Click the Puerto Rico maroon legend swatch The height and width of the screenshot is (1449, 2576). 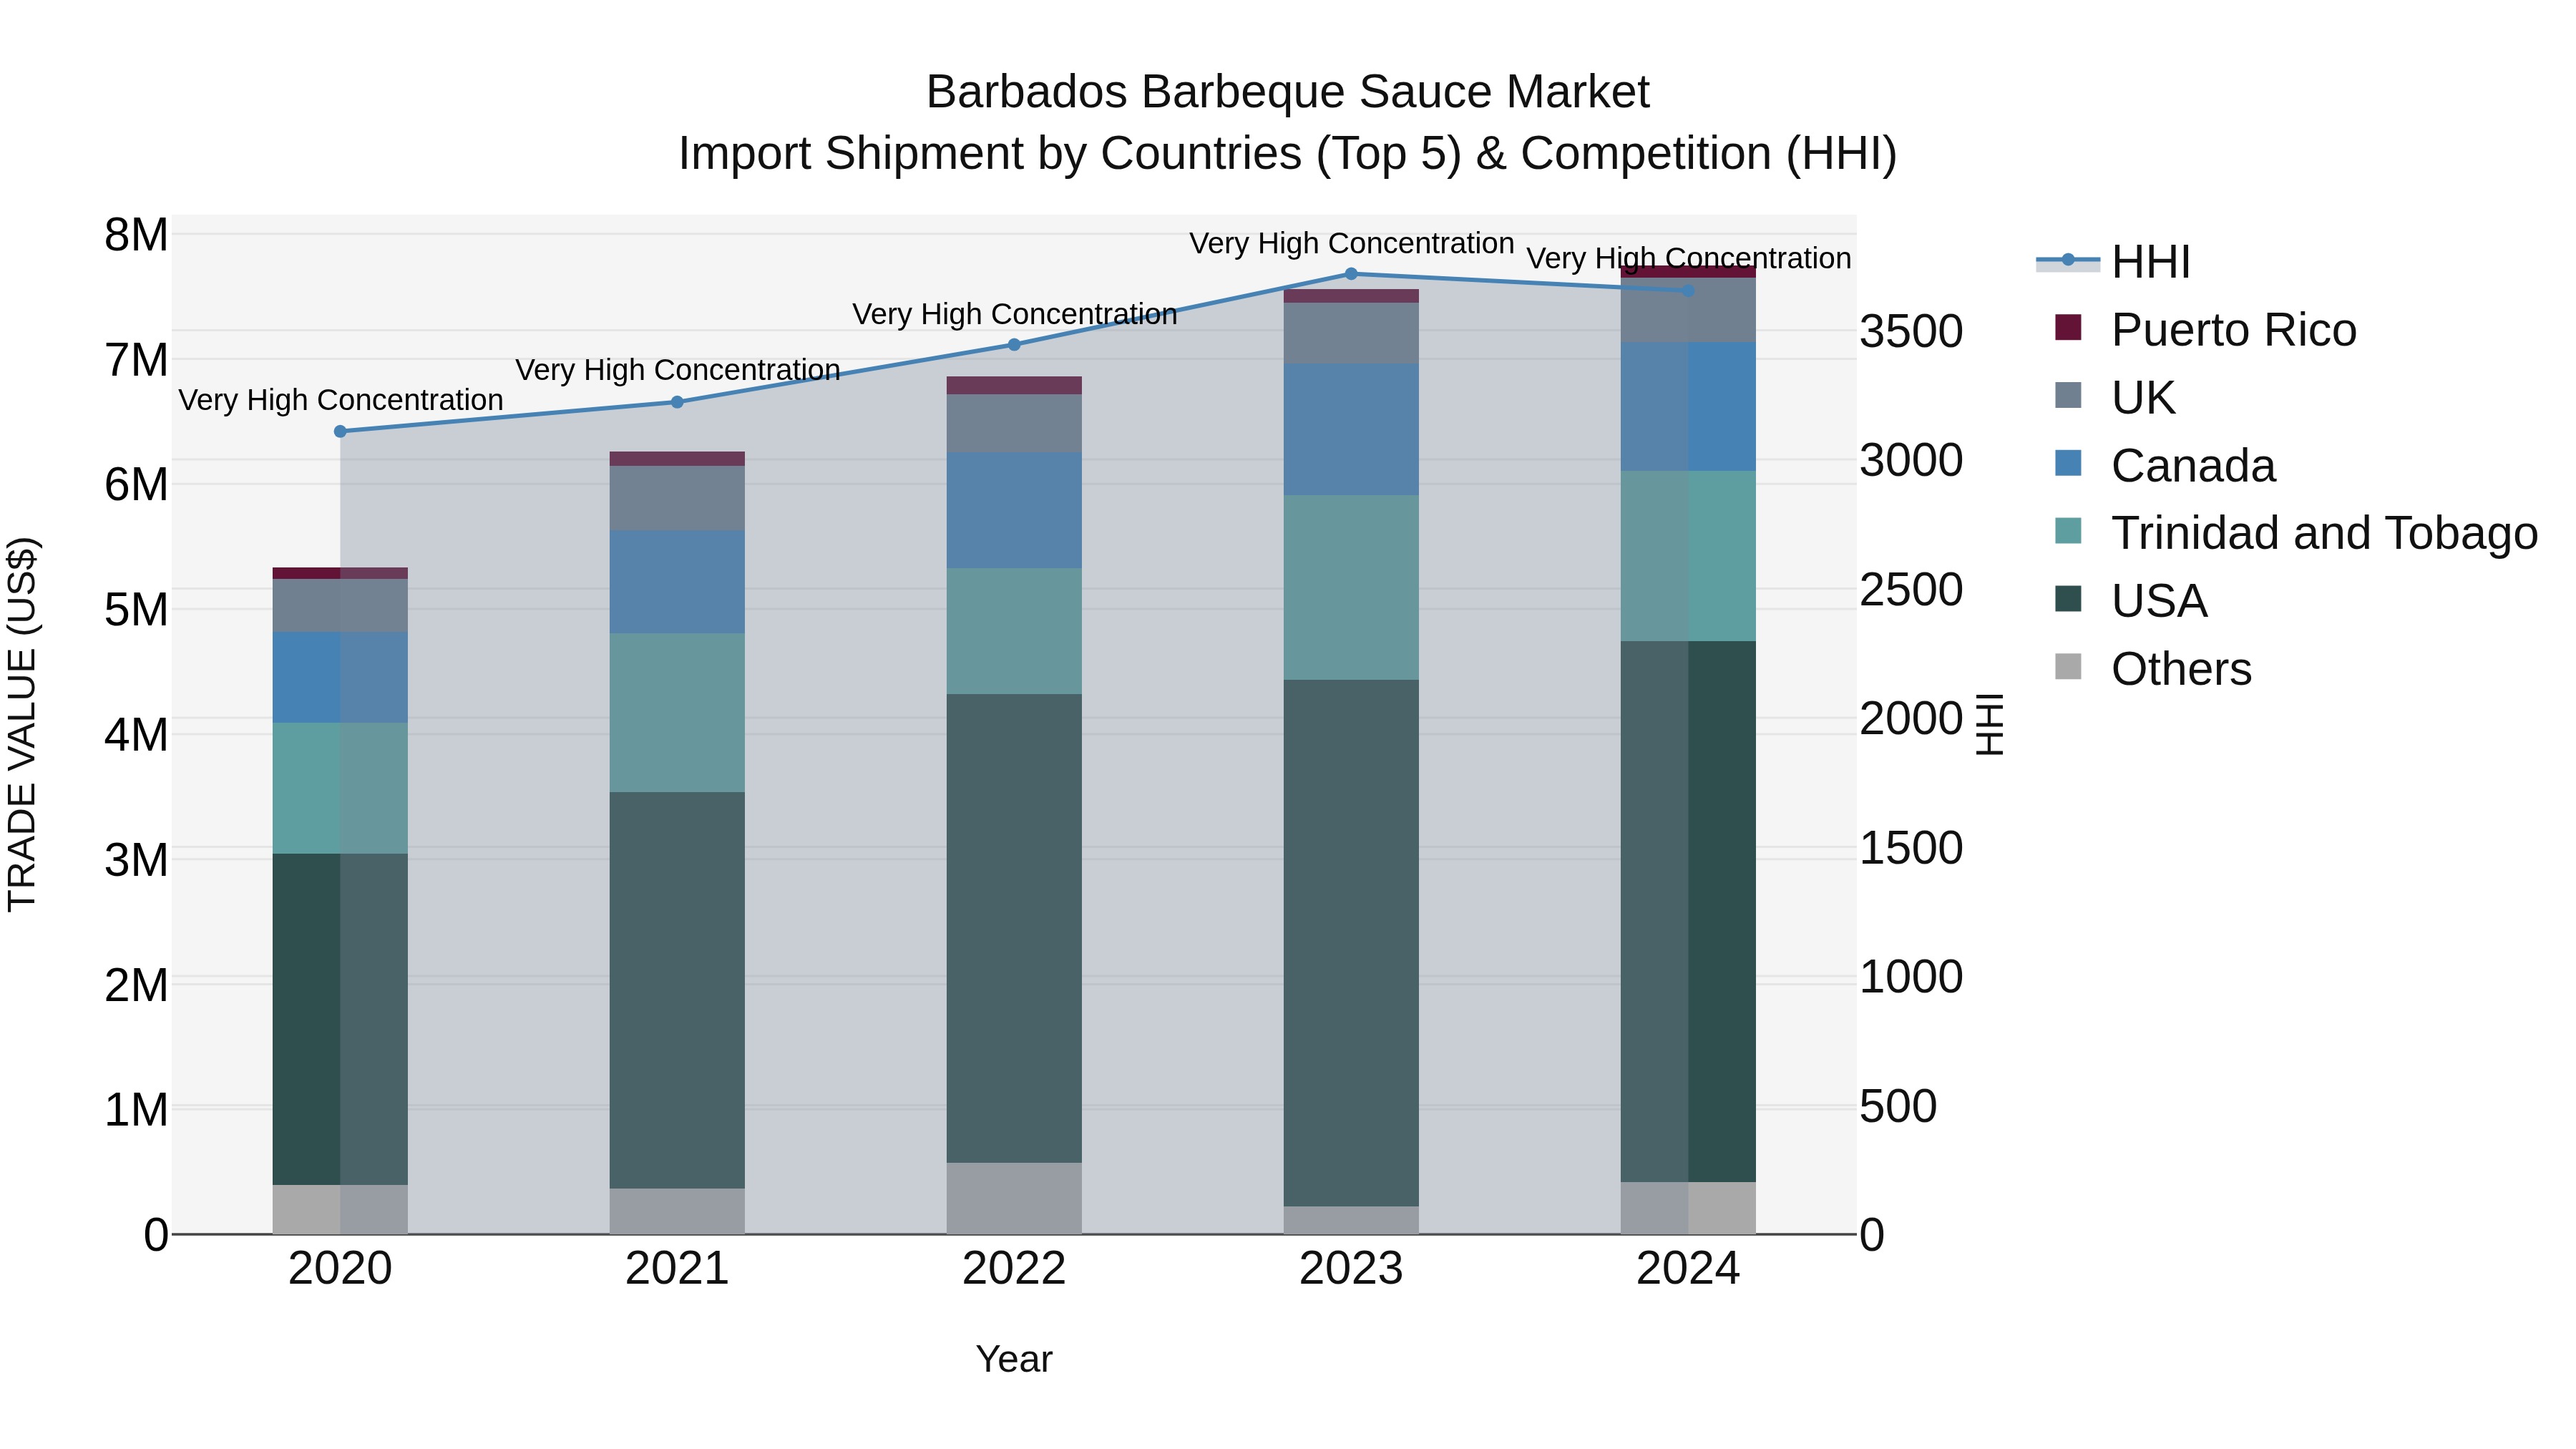(x=2068, y=327)
